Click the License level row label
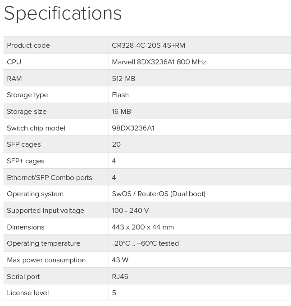The image size is (291, 306). coord(28,293)
